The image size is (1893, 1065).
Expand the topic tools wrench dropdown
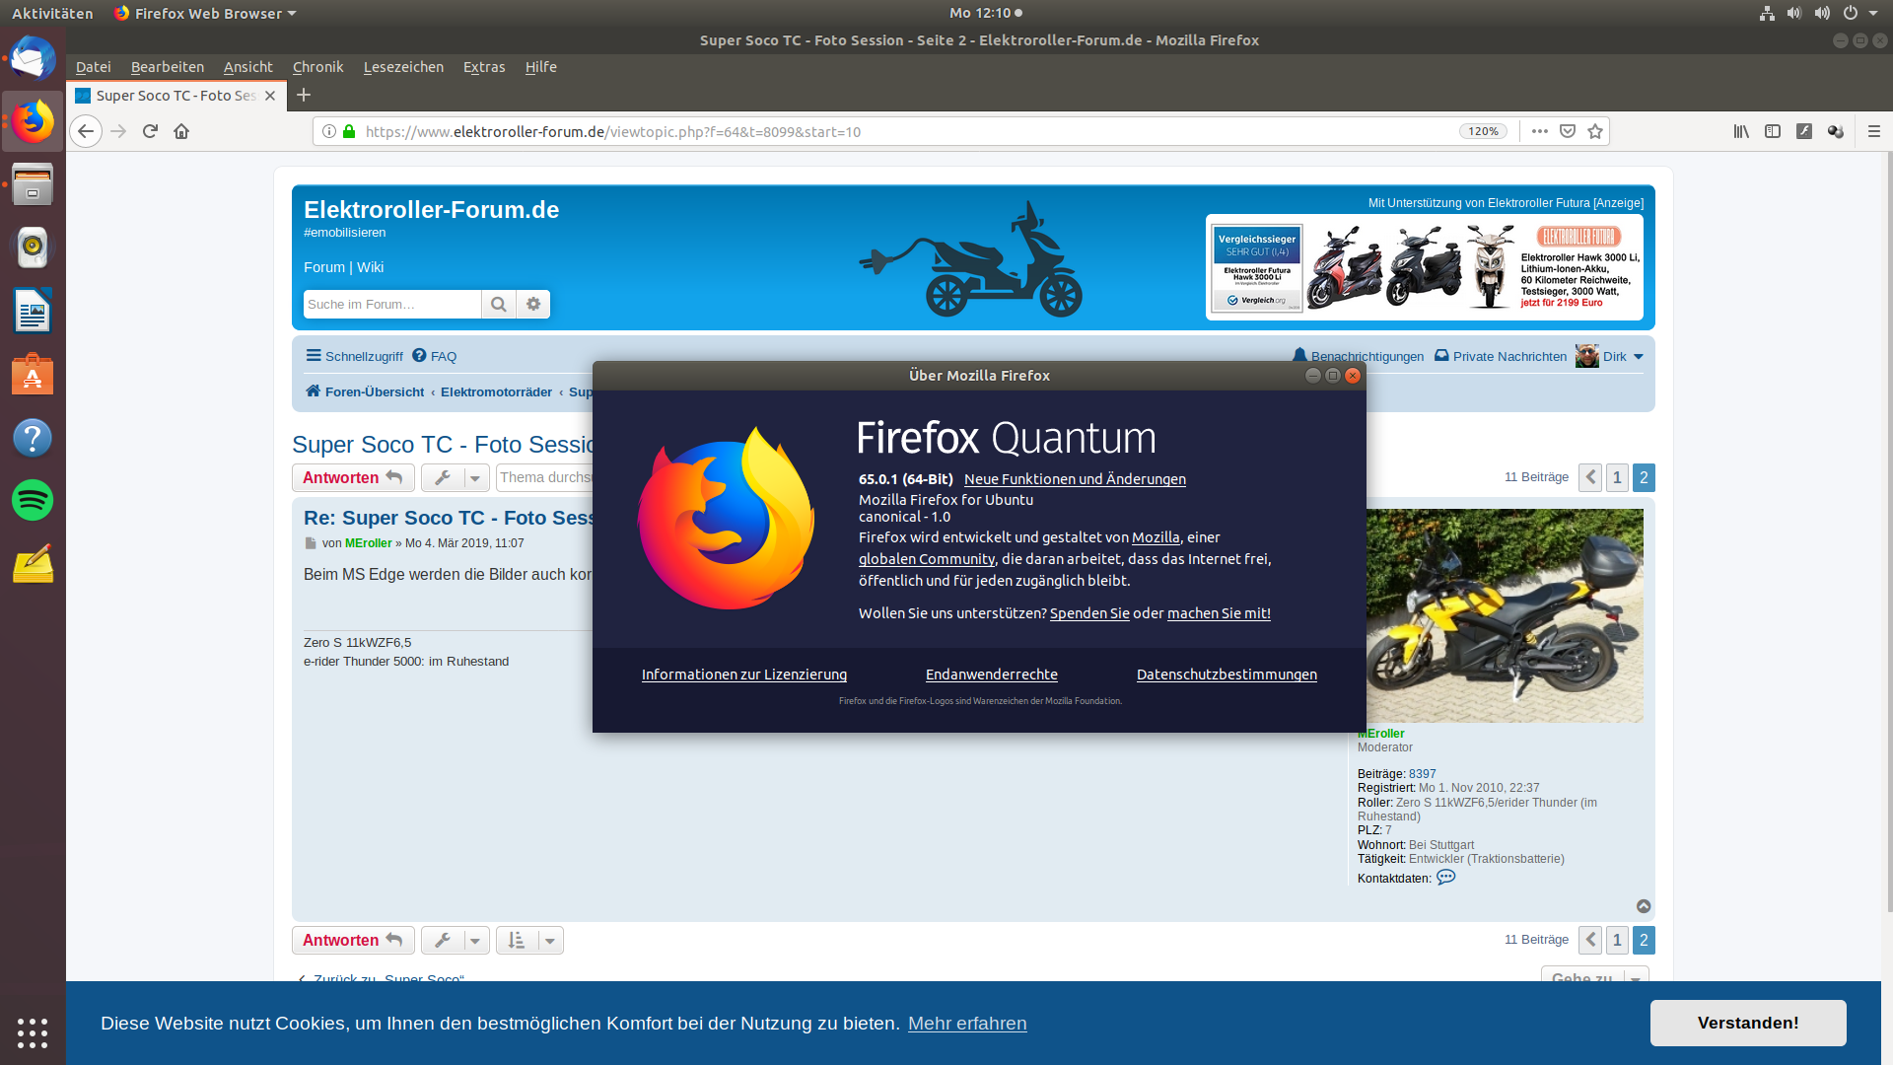(x=456, y=477)
